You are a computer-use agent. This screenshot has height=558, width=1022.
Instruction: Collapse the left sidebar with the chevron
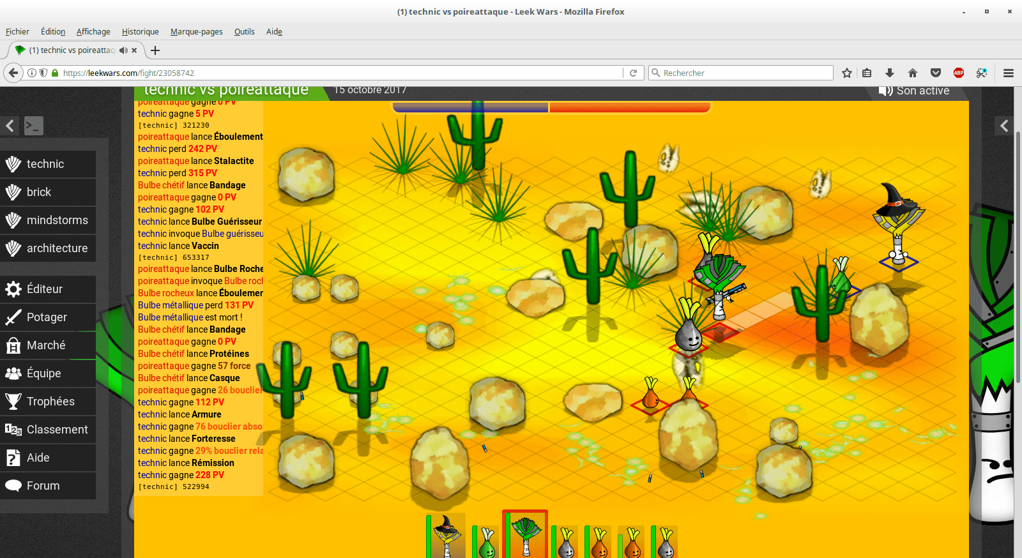point(10,126)
